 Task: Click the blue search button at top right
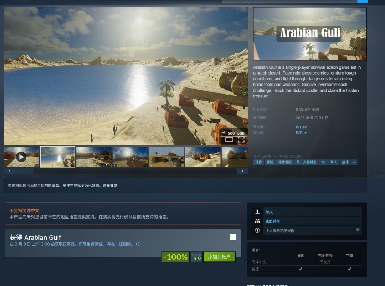point(362,1)
